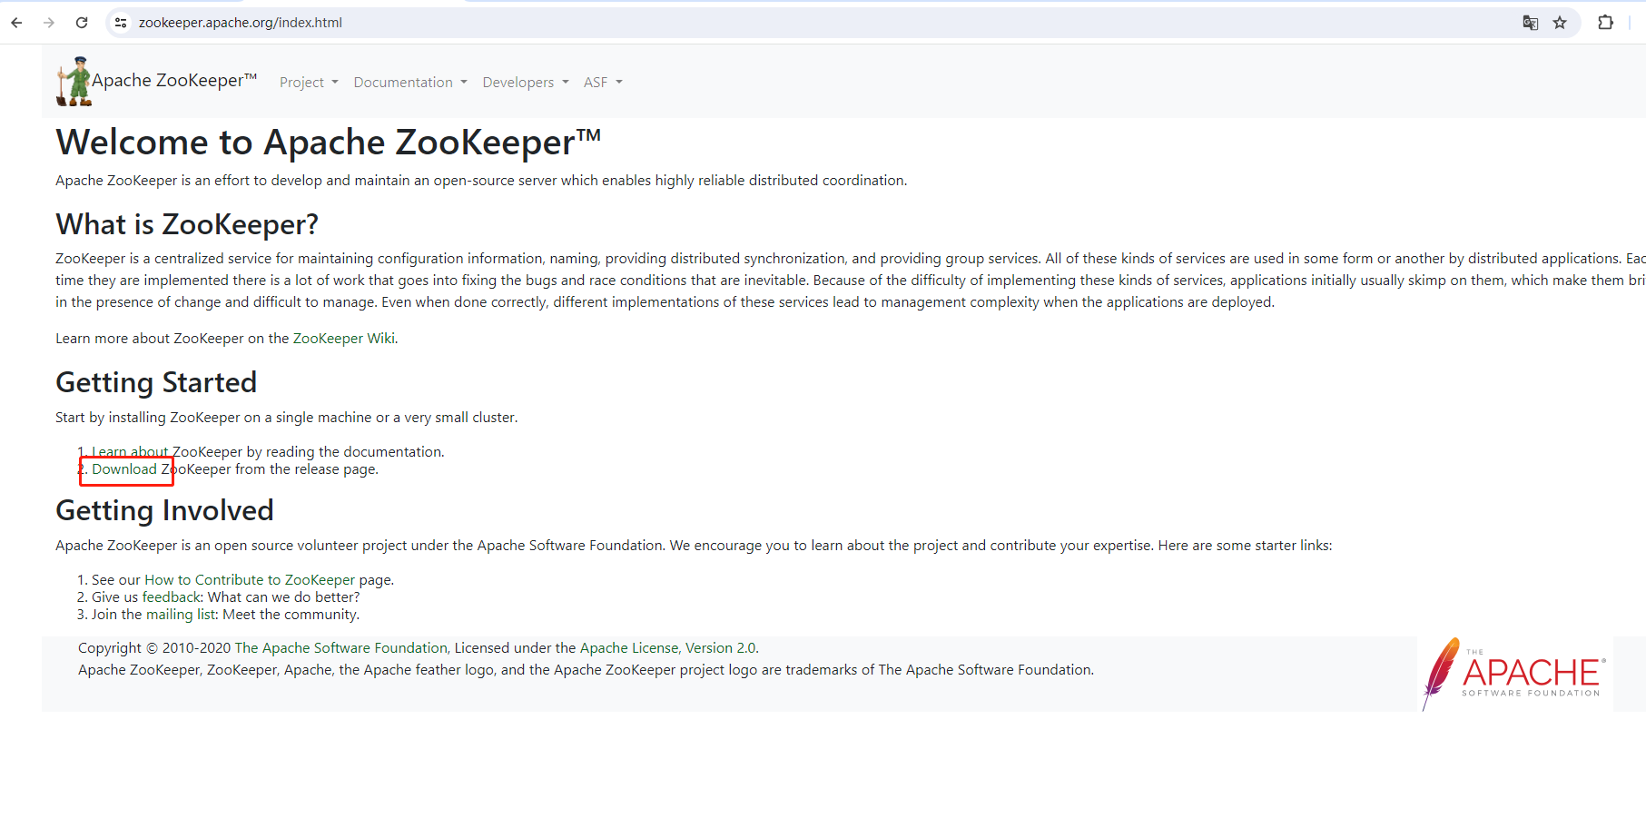
Task: Open the mailing list link
Action: click(x=182, y=615)
